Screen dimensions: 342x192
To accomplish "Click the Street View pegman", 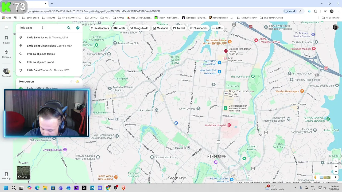I will [x=315, y=177].
